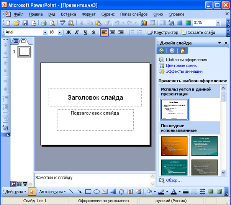Save the presentation with floppy icon
This screenshot has height=205, width=231.
[25, 23]
